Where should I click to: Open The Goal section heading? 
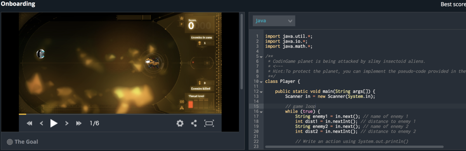coord(26,142)
